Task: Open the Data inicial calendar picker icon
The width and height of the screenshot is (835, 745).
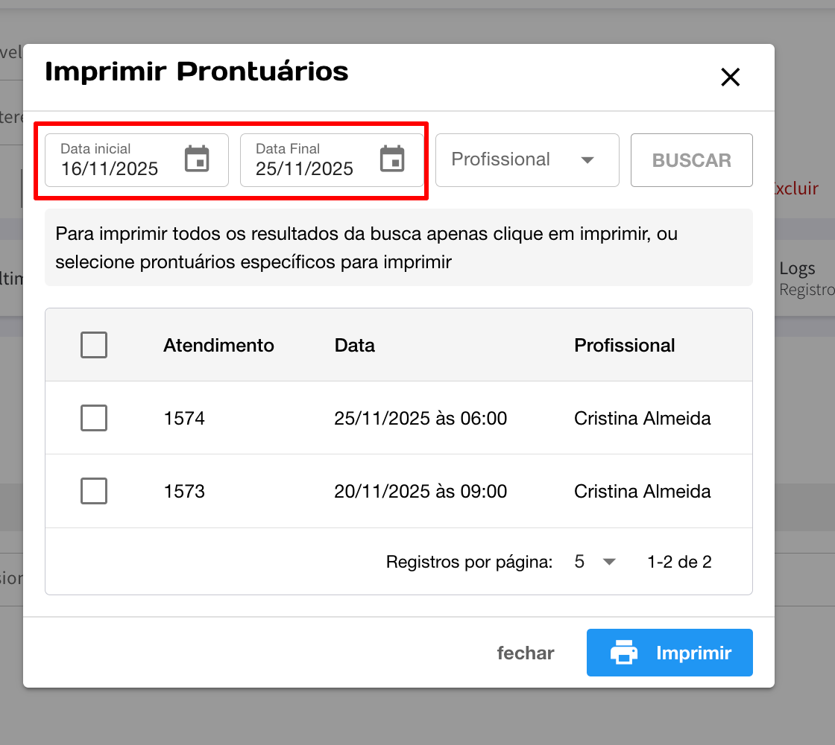Action: pos(197,159)
